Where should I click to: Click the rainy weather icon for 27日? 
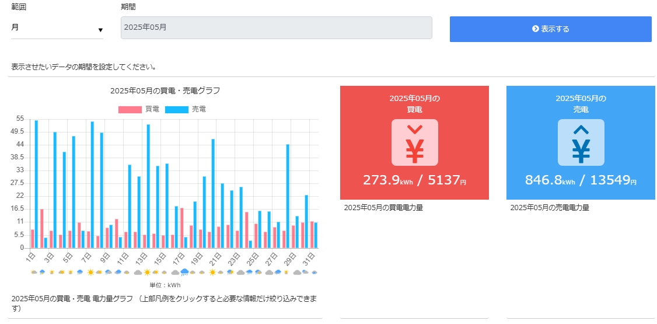(278, 273)
